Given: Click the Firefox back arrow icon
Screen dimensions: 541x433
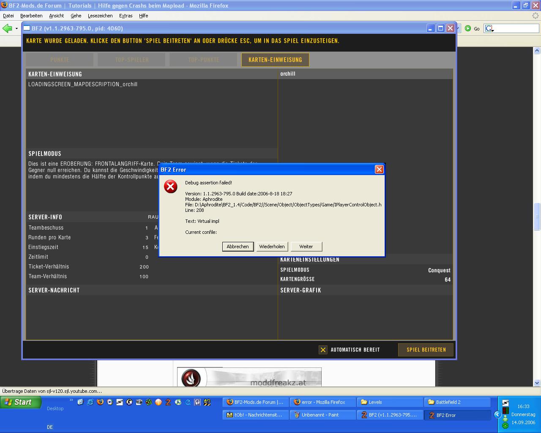Looking at the screenshot, I should 7,28.
